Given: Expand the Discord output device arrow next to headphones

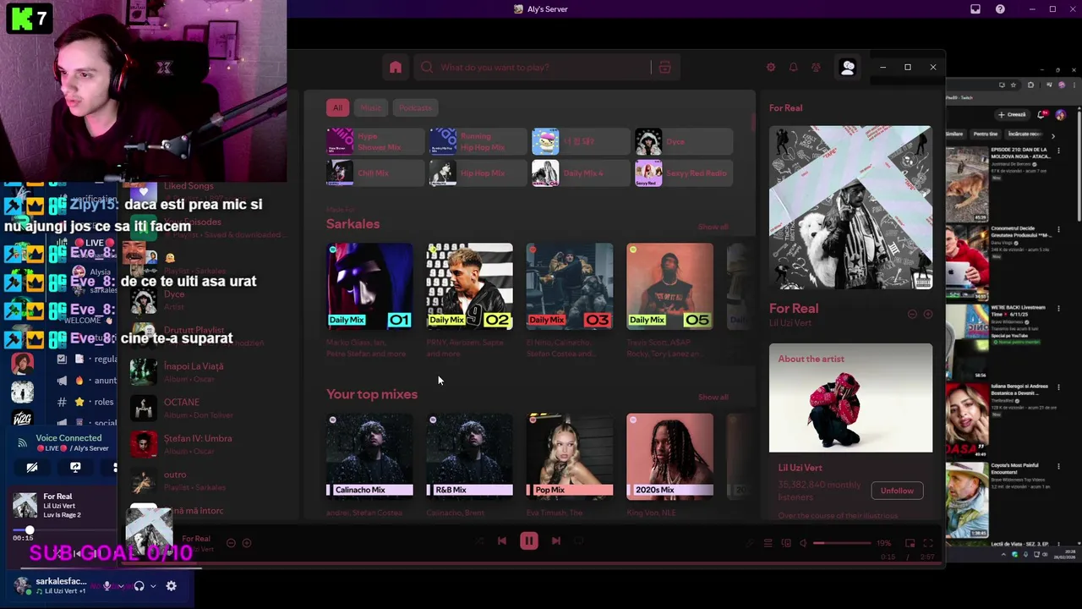Looking at the screenshot, I should point(153,585).
